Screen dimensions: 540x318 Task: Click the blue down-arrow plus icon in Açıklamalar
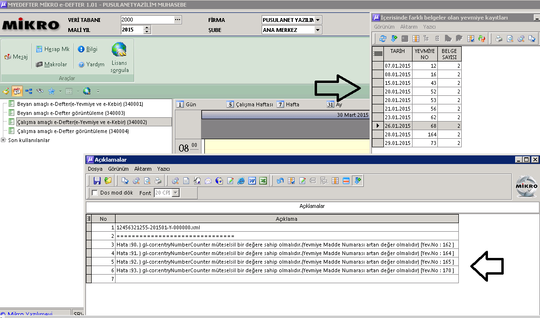click(x=358, y=181)
